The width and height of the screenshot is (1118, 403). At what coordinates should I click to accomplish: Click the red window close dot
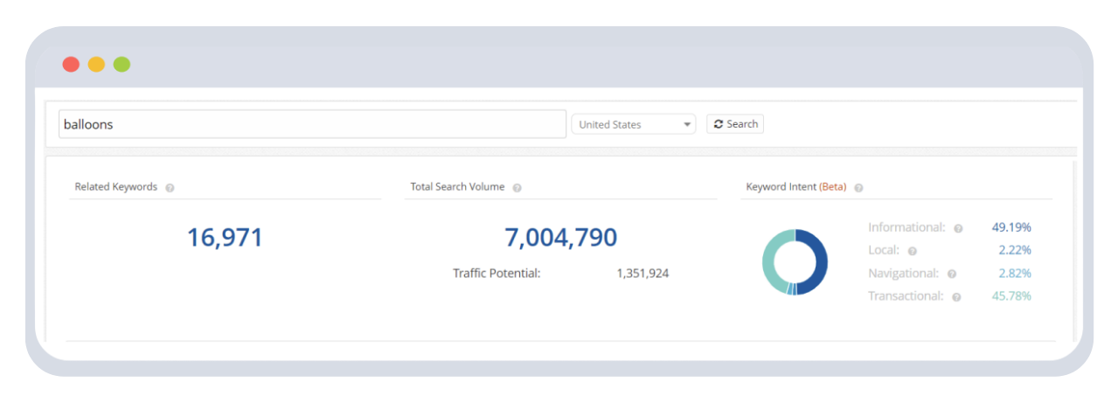point(71,64)
